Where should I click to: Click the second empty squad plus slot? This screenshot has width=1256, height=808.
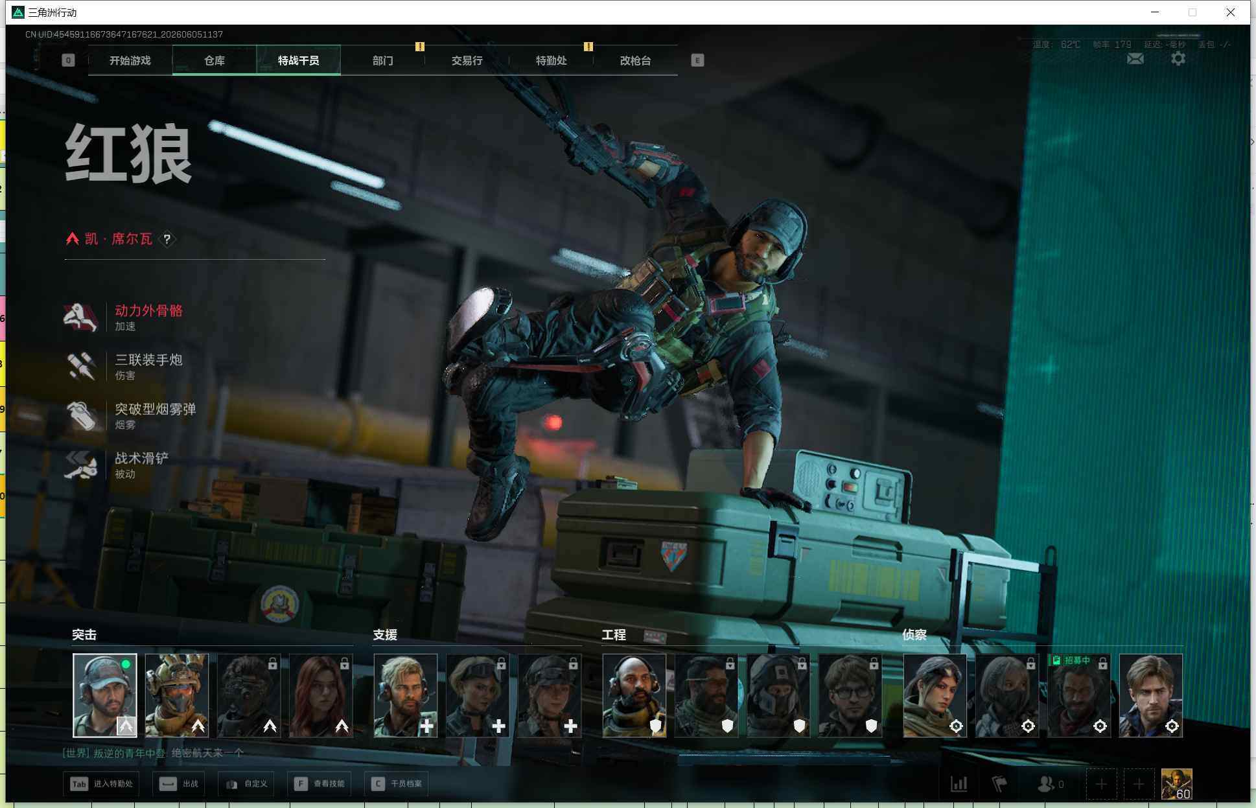point(1139,785)
